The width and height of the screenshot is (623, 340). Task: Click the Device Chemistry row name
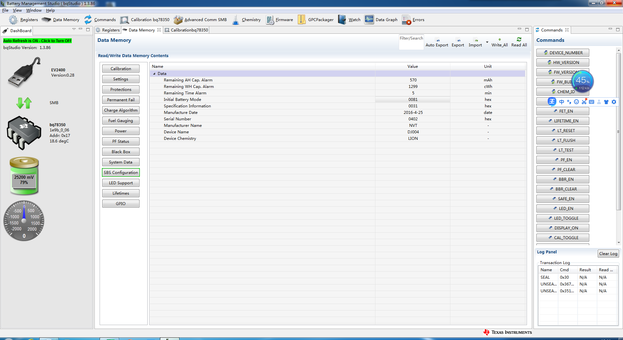click(180, 139)
